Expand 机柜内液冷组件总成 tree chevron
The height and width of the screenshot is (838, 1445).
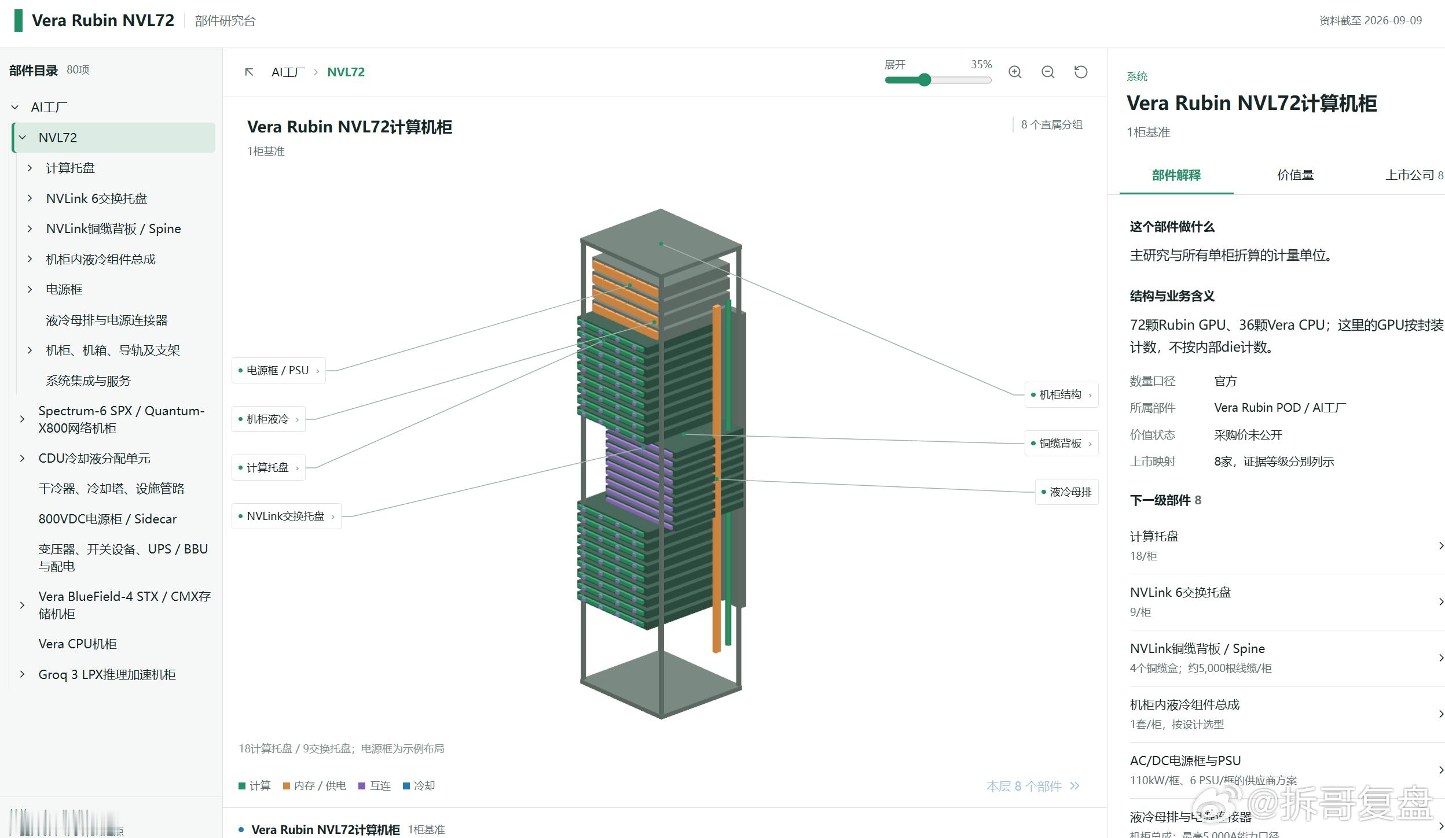pos(30,259)
